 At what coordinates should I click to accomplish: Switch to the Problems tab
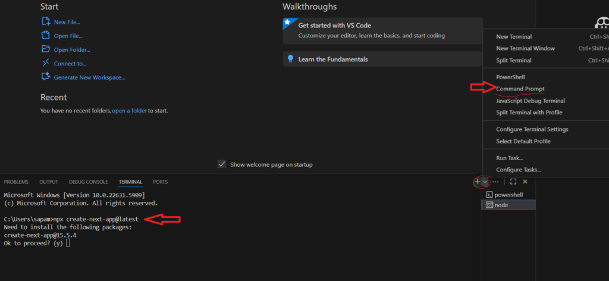16,182
